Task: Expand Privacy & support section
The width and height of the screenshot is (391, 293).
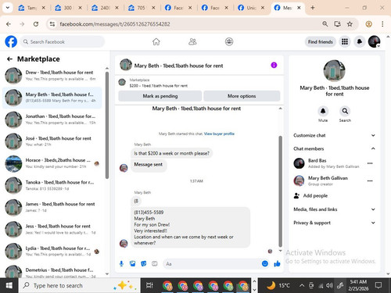Action: (335, 223)
